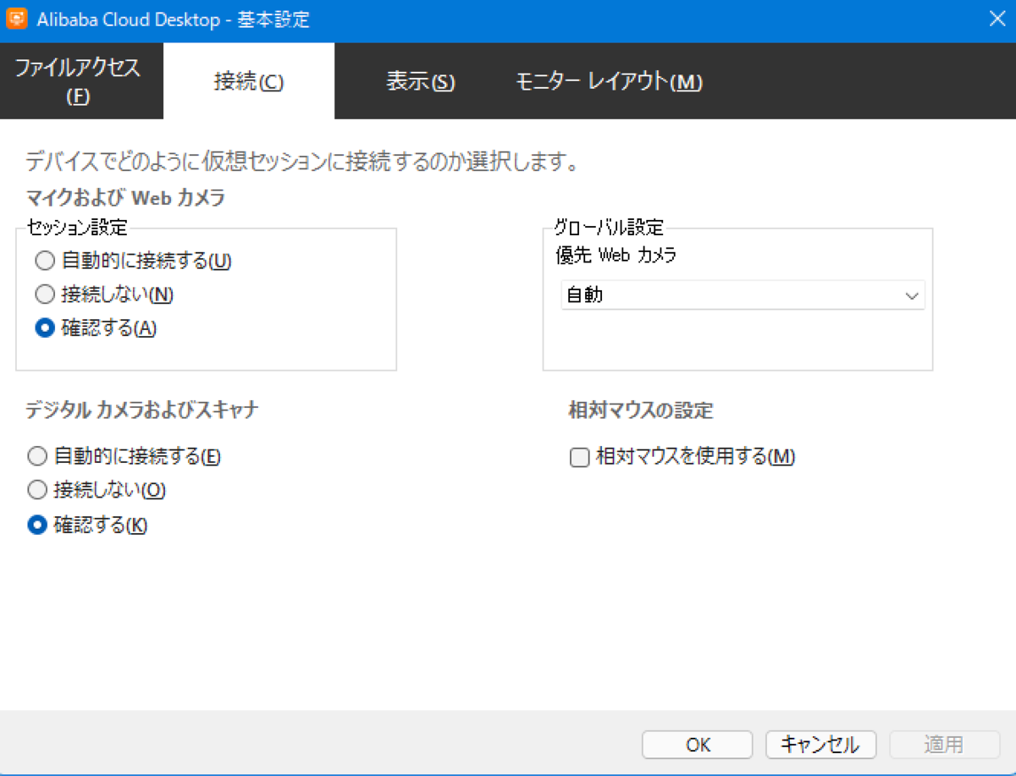Select the モニター レイアウト tab
Screen dimensions: 1016x776
pyautogui.click(x=606, y=81)
